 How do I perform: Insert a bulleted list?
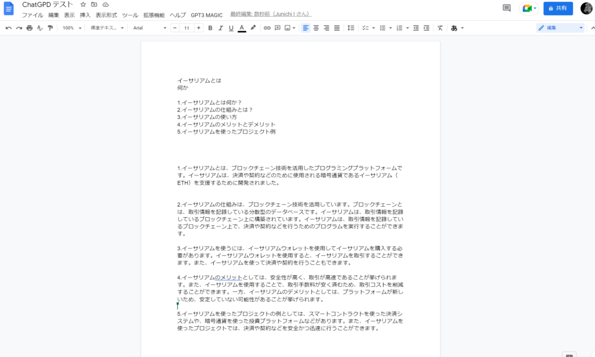pos(382,28)
